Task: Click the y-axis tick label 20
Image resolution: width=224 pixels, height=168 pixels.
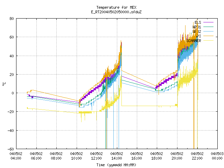Action: pyautogui.click(x=12, y=75)
